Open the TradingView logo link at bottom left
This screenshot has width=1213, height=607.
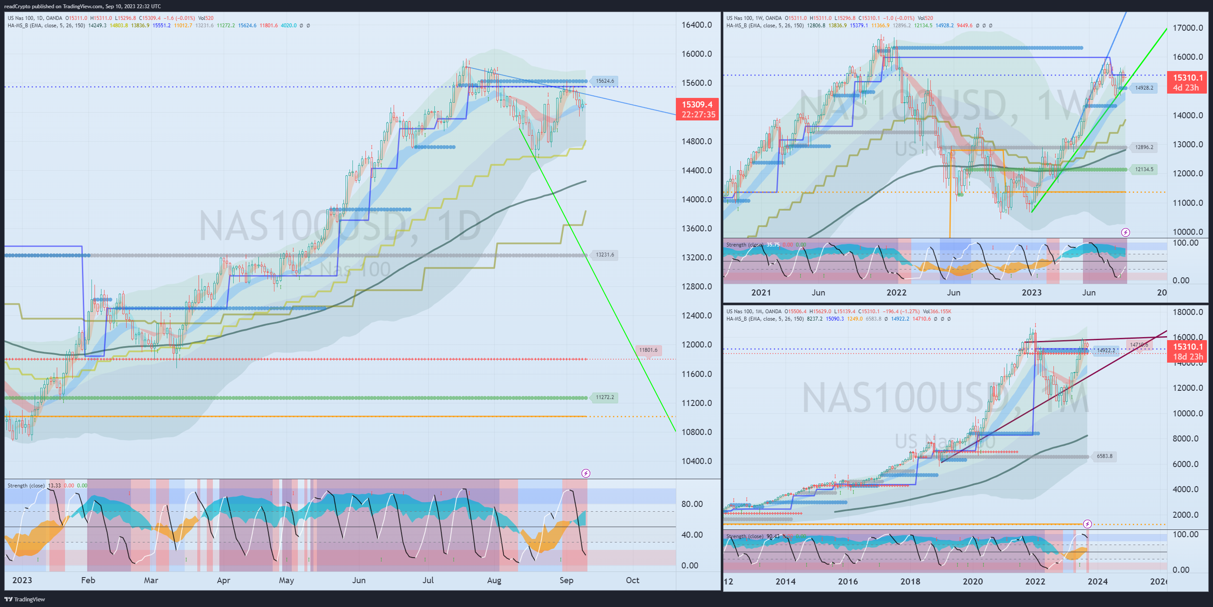pos(25,599)
